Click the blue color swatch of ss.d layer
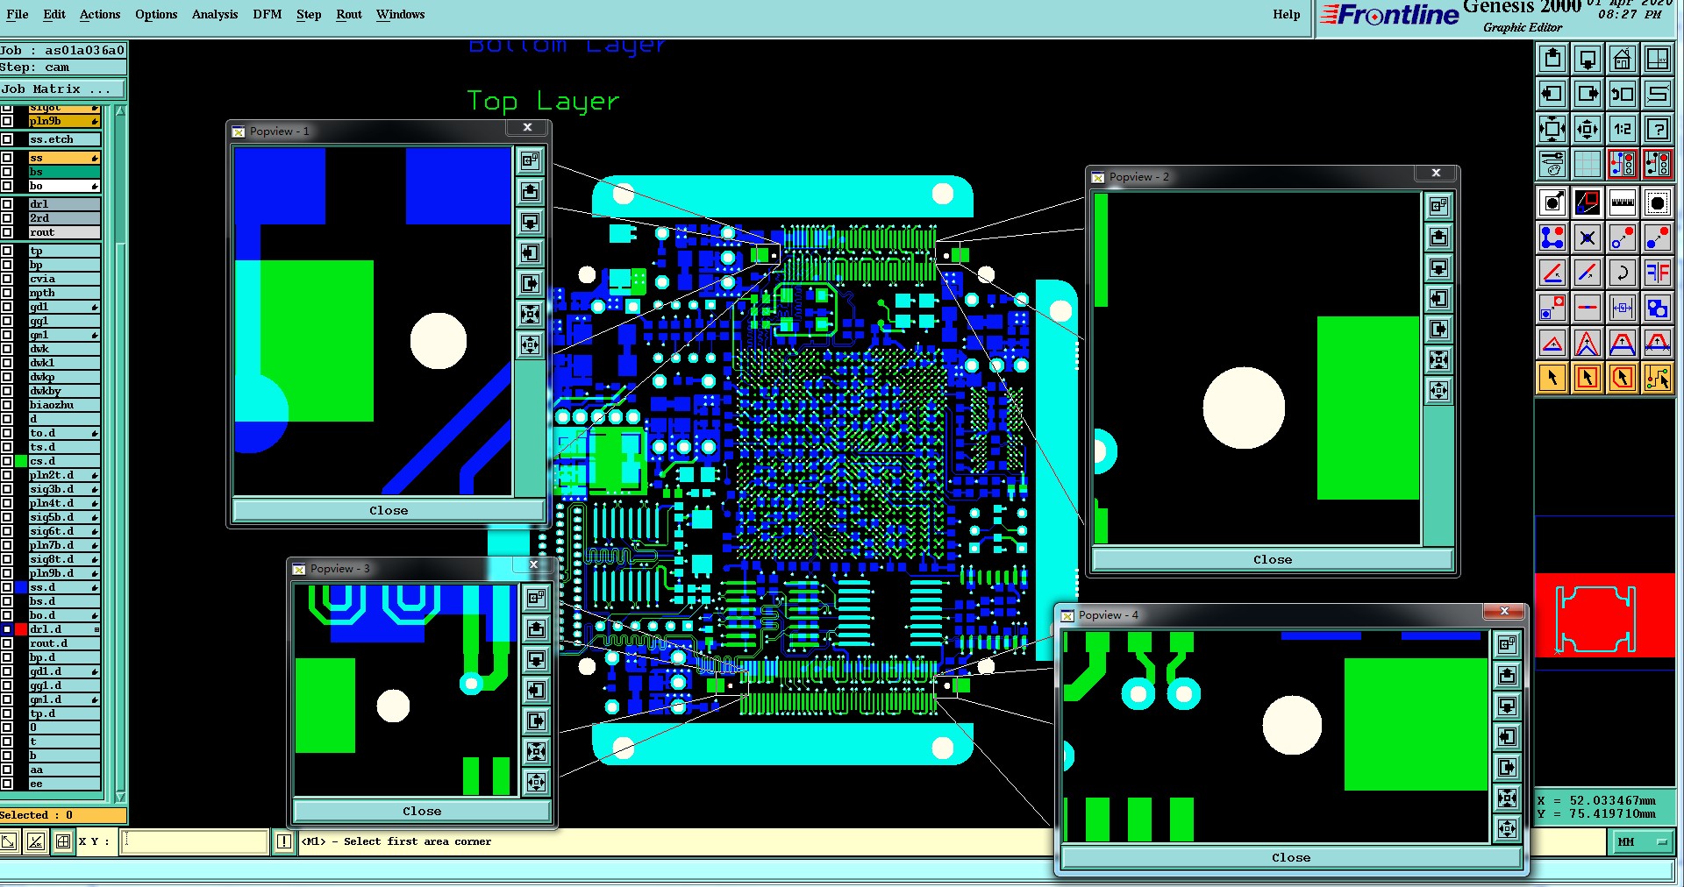1684x887 pixels. (21, 587)
